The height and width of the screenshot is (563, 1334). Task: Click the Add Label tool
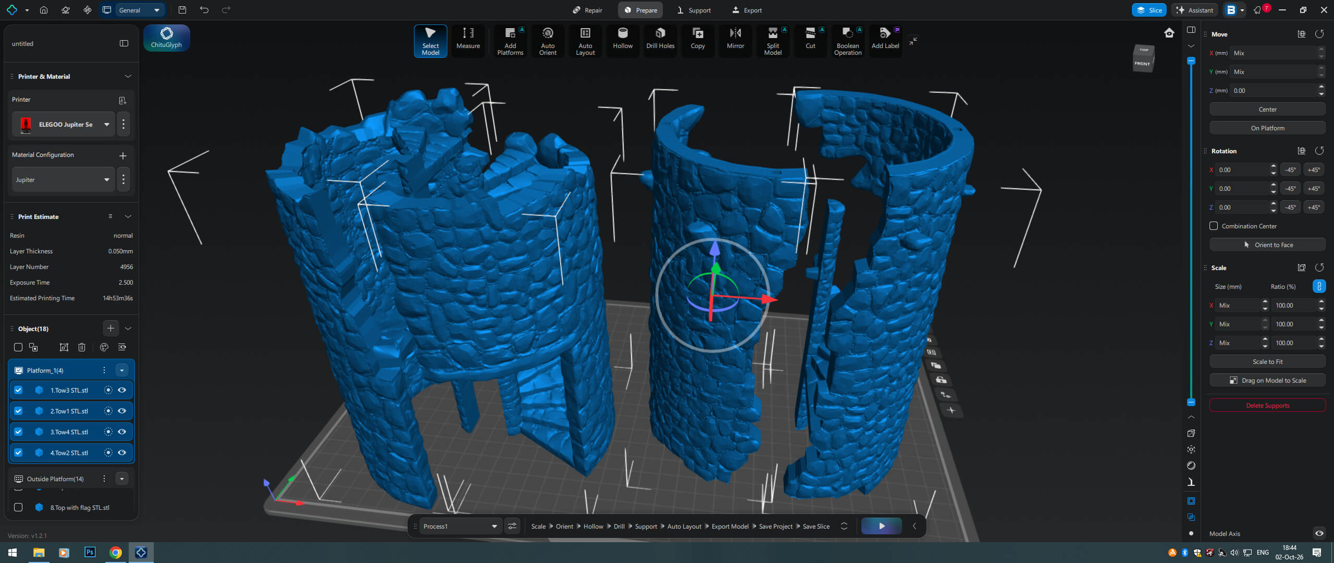click(885, 40)
